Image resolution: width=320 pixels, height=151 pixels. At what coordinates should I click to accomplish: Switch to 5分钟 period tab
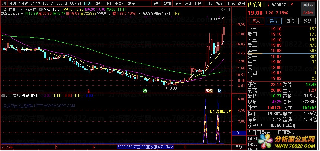pyautogui.click(x=35, y=3)
